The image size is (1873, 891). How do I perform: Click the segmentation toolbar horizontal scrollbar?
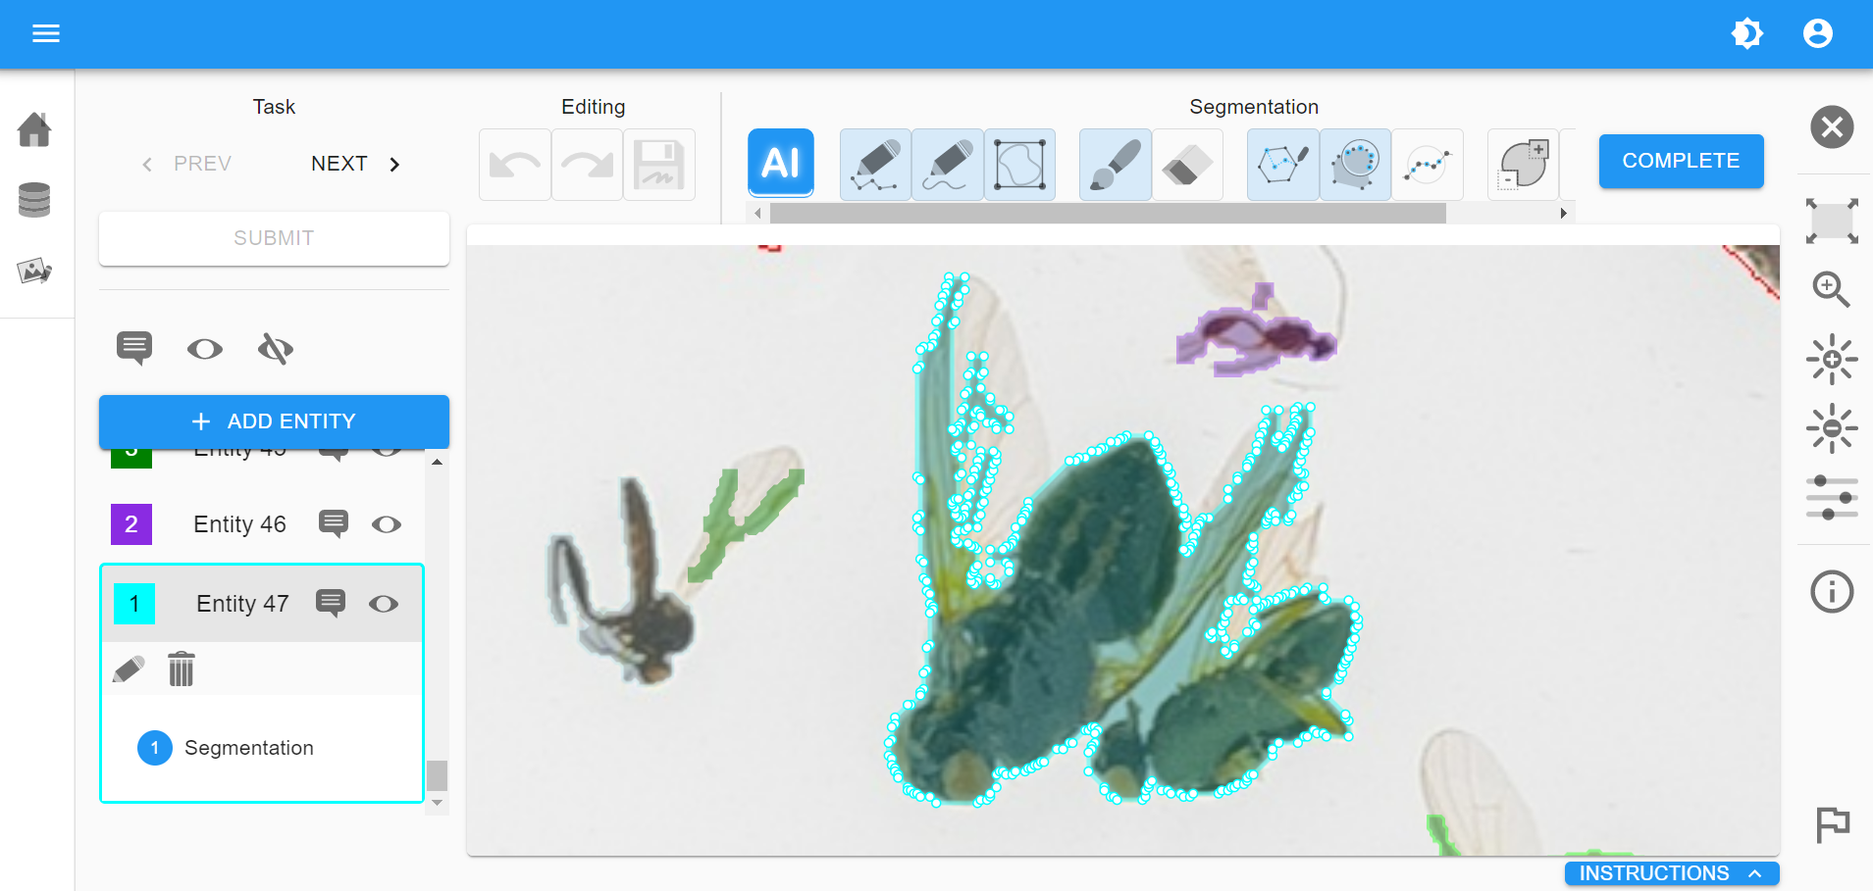tap(1108, 213)
